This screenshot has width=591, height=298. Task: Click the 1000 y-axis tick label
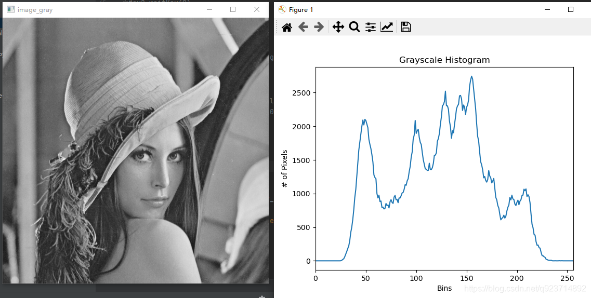(x=301, y=194)
